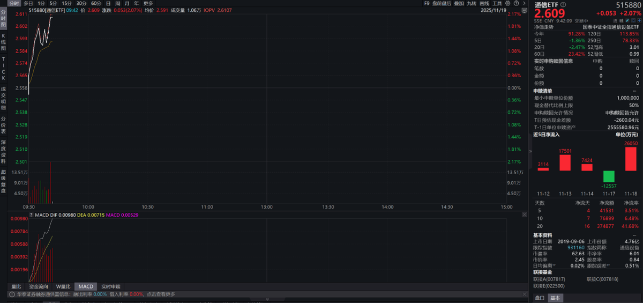
Task: Open linked fund 联接A(007817)
Action: tap(549, 279)
